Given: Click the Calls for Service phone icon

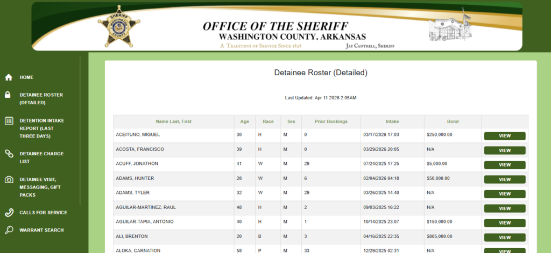Looking at the screenshot, I should coord(9,213).
